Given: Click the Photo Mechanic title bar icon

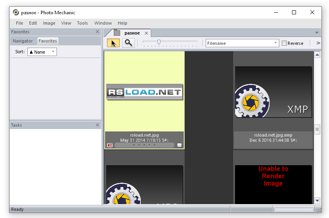Looking at the screenshot, I should pyautogui.click(x=16, y=12).
